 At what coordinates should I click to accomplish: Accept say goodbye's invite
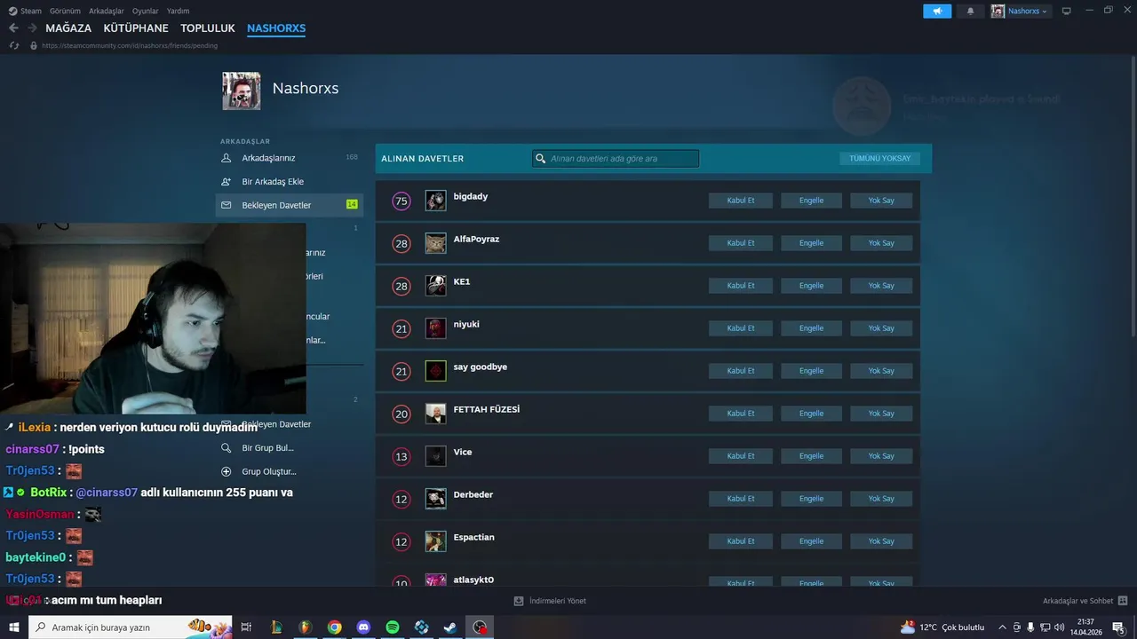(x=741, y=371)
